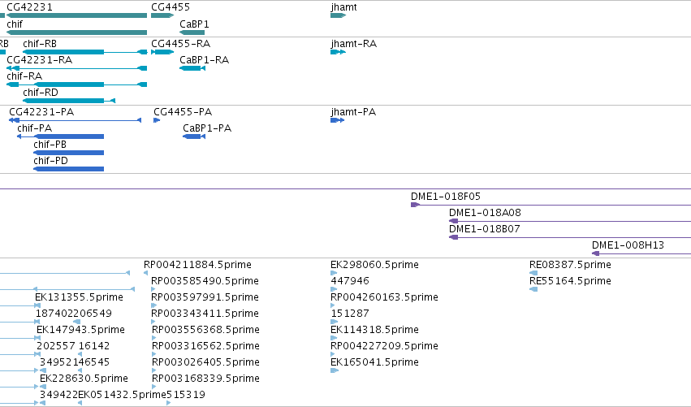
Task: Select the jhamt gene arrow
Action: (x=338, y=15)
